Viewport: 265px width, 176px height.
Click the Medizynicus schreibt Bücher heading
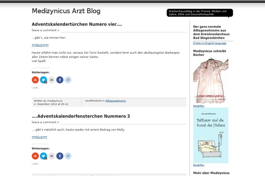point(209,53)
